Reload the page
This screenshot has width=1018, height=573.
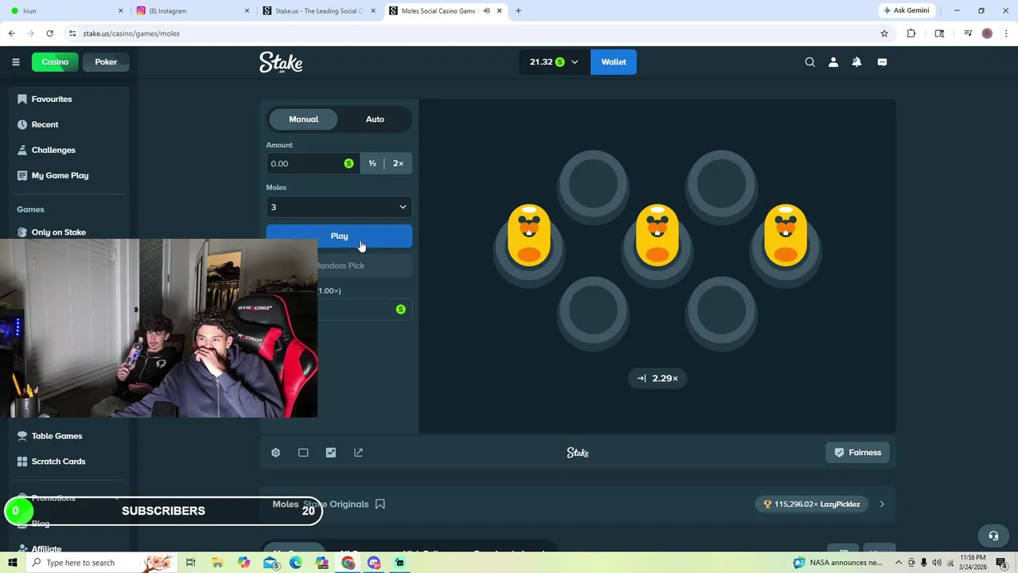tap(49, 33)
